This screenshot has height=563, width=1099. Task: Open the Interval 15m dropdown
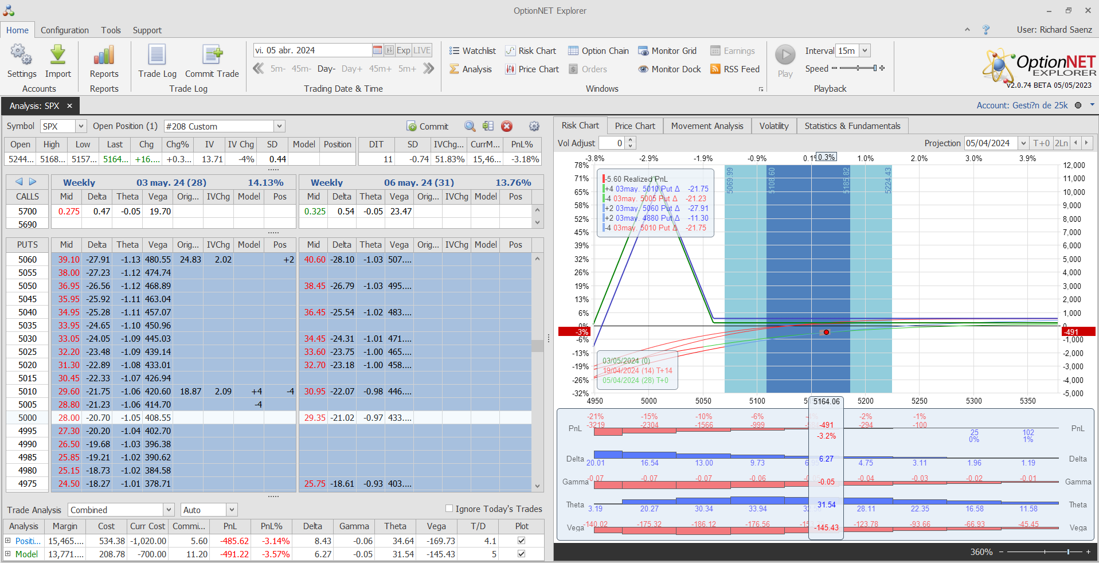865,50
